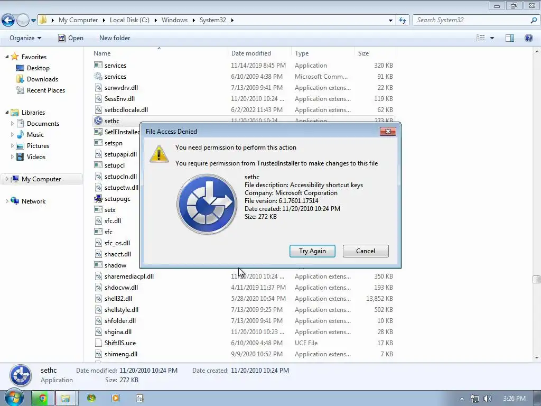Viewport: 541px width, 406px height.
Task: Toggle the preview pane icon
Action: [510, 38]
